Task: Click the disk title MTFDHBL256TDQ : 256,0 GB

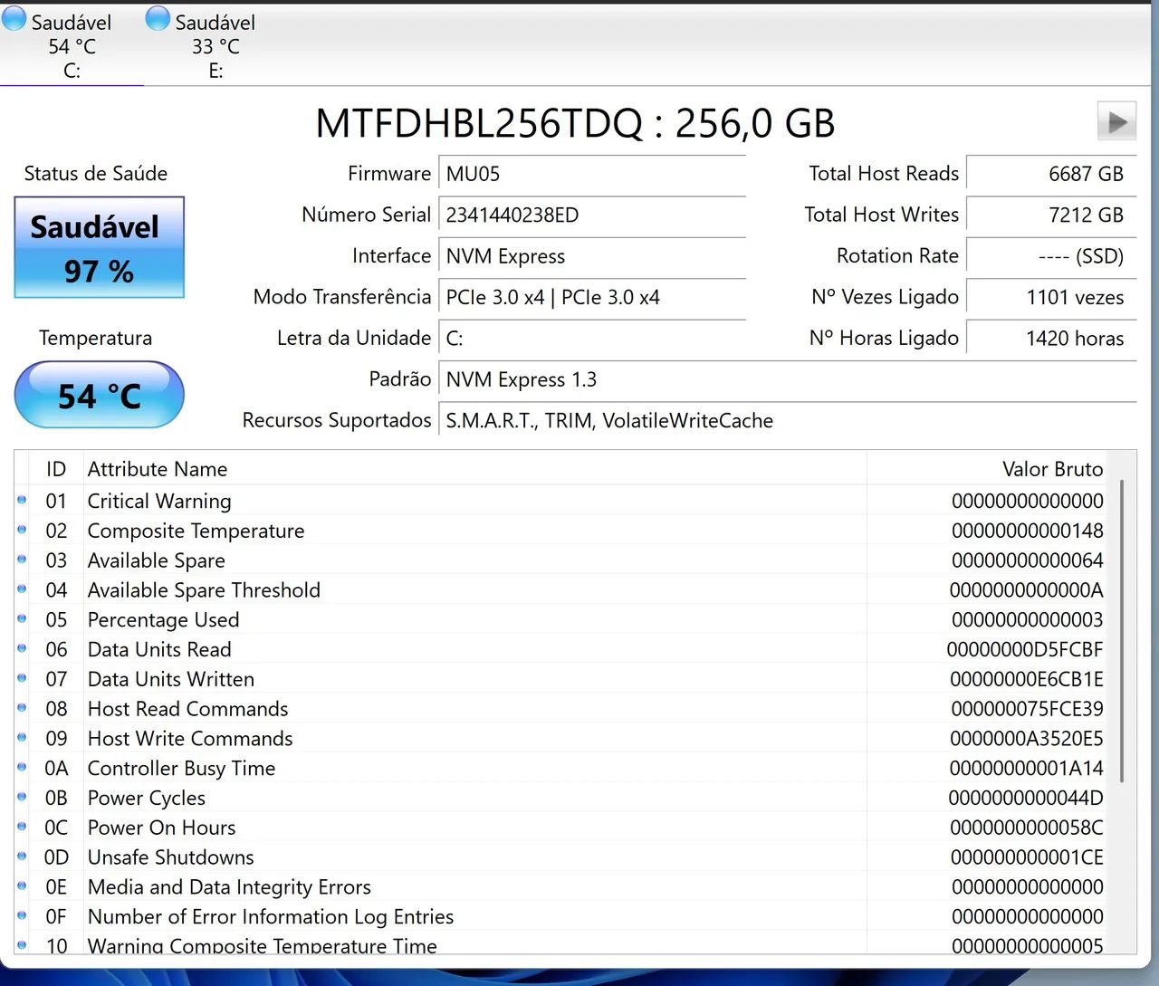Action: pyautogui.click(x=575, y=123)
